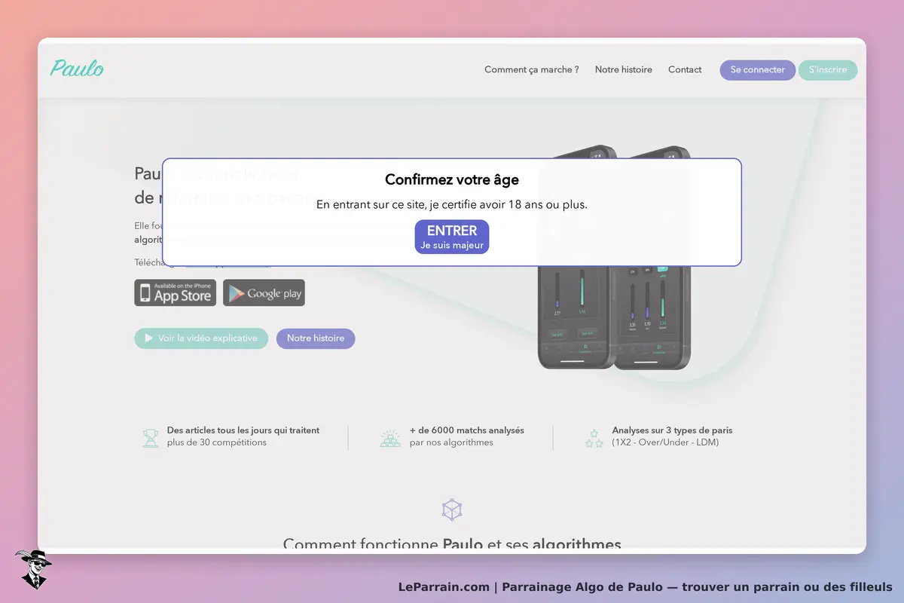Viewport: 904px width, 603px height.
Task: Click the '(1X2 - Over/Under - LDM)' text
Action: click(665, 442)
